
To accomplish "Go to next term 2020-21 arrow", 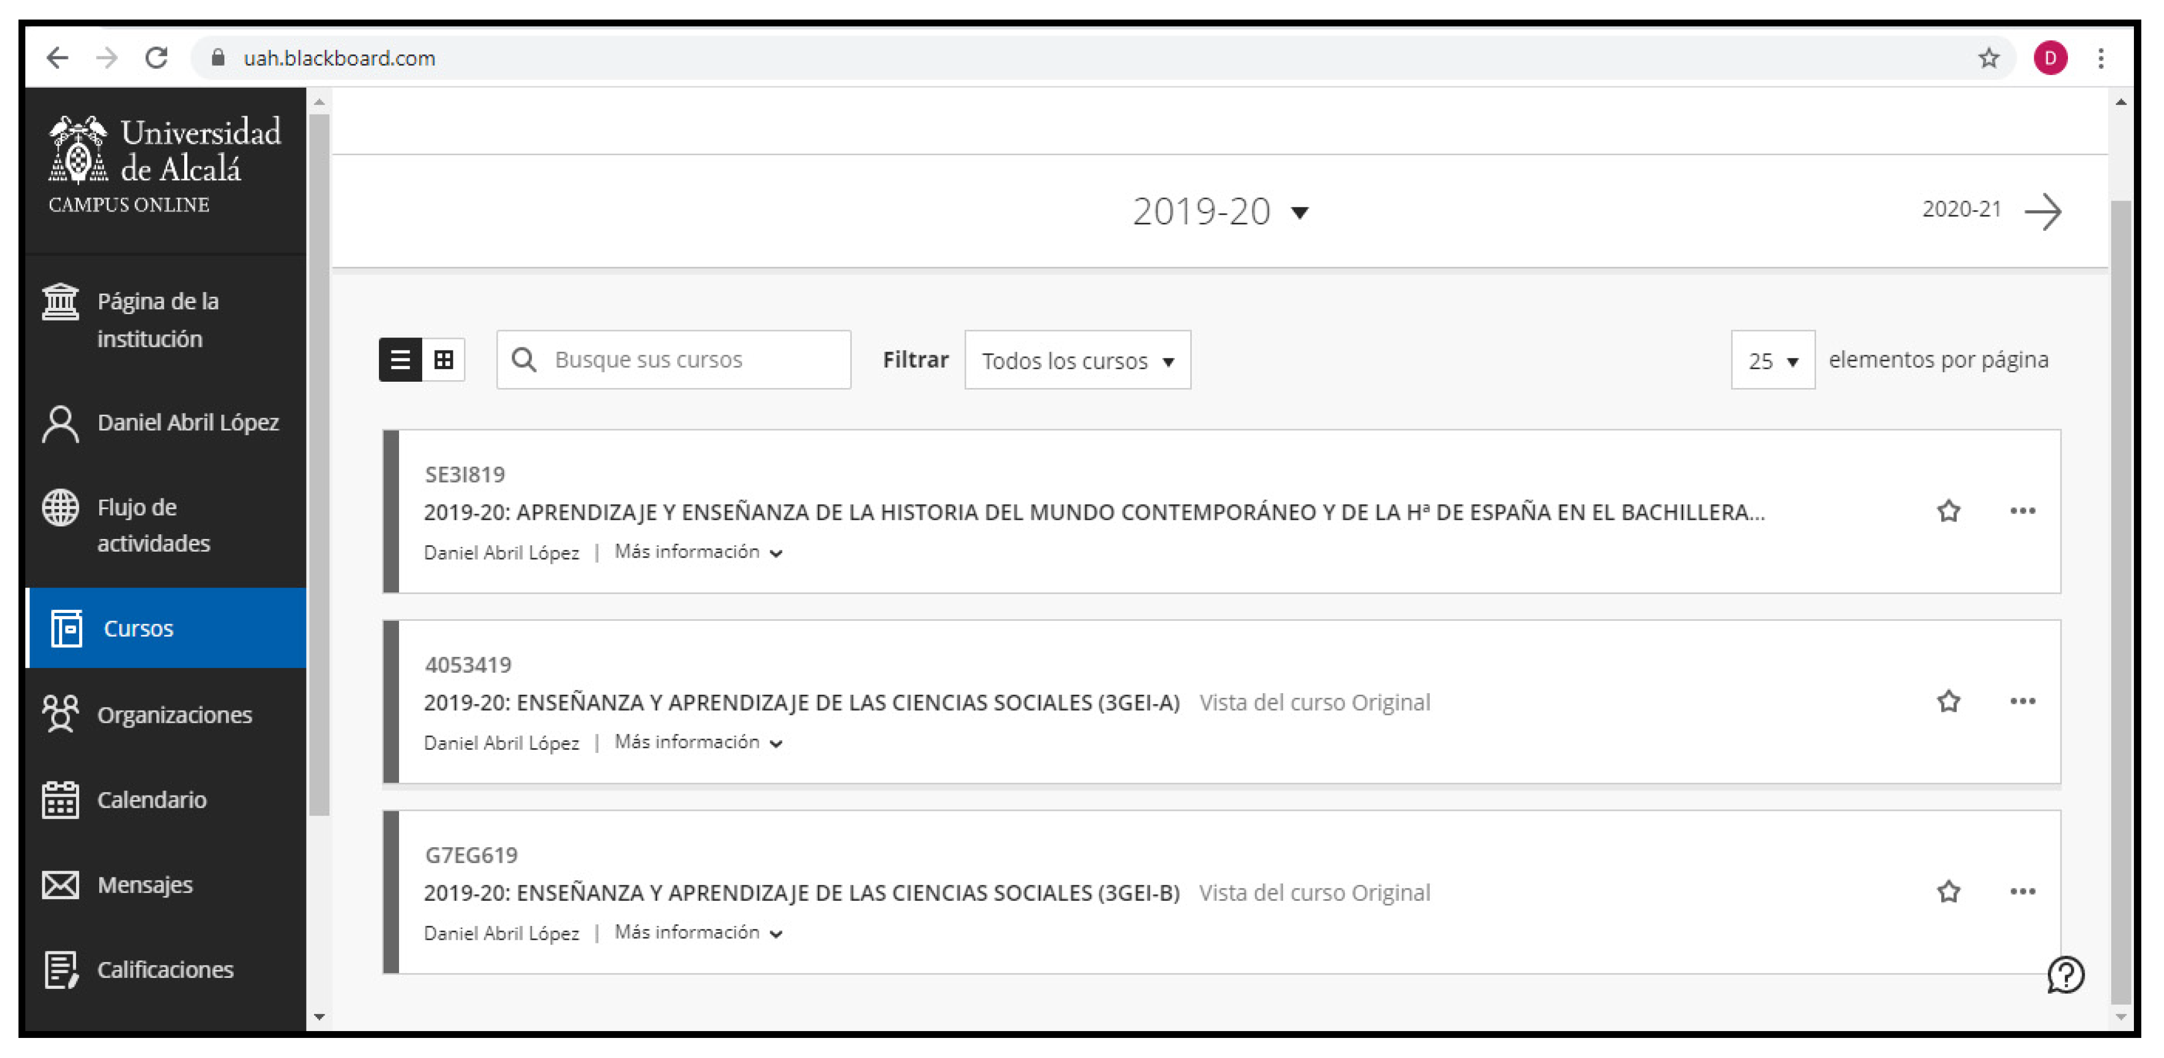I will click(x=2042, y=211).
